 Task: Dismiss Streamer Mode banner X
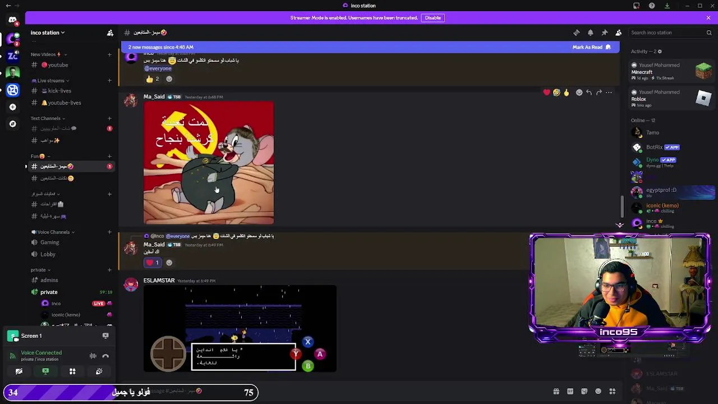708,18
